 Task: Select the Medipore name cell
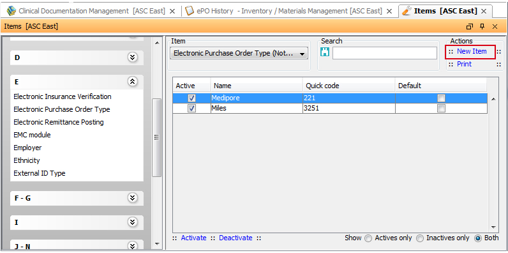257,98
